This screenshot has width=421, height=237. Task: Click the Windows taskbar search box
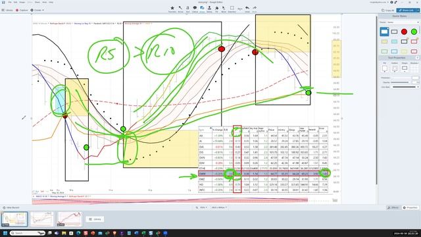pyautogui.click(x=27, y=233)
